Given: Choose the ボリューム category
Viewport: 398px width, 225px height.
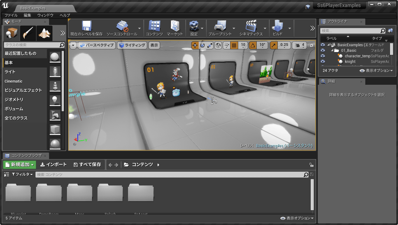Looking at the screenshot, I should pyautogui.click(x=25, y=109).
